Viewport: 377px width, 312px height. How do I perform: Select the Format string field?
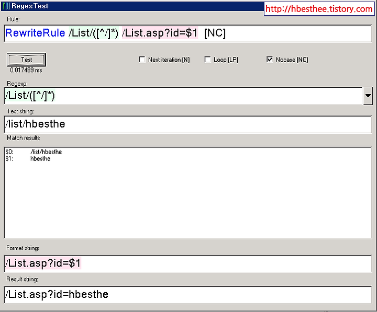click(x=188, y=263)
